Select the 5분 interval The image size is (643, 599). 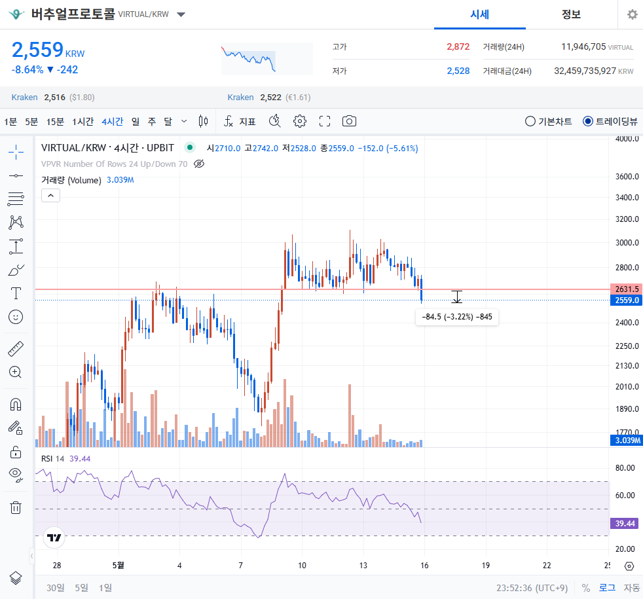point(31,121)
